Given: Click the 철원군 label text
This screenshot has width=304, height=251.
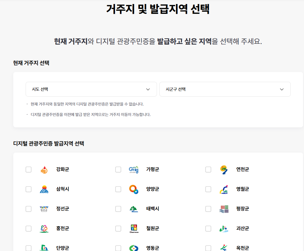Looking at the screenshot, I should [153, 228].
